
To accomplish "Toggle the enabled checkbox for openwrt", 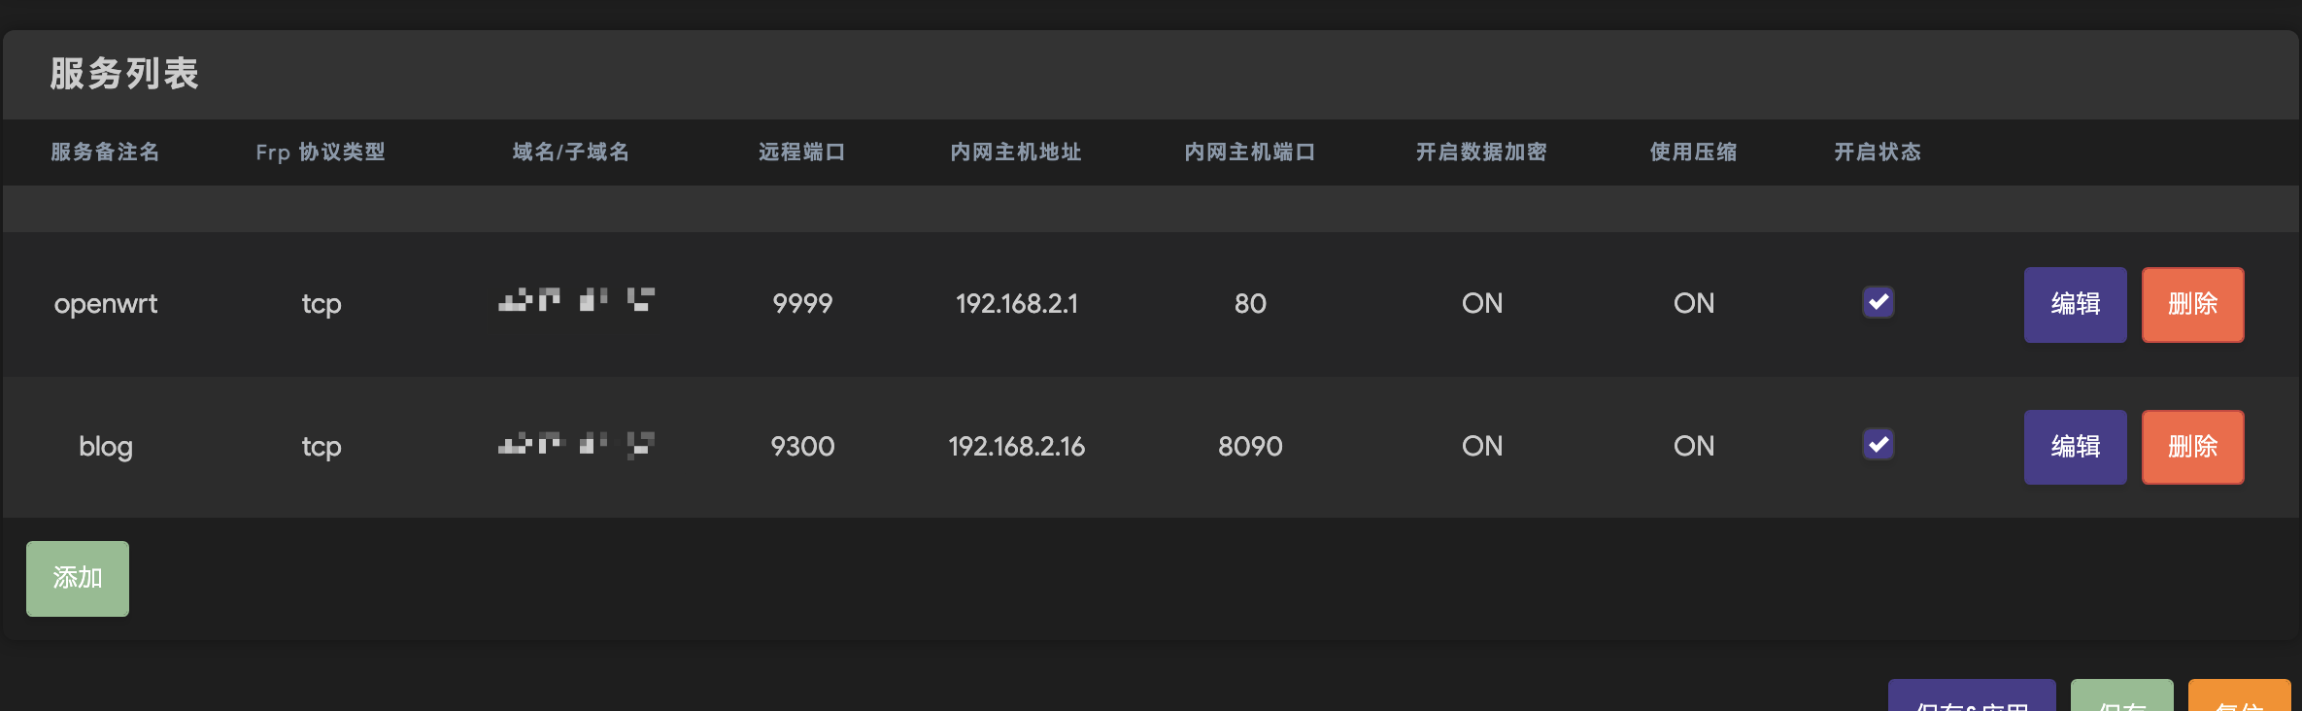I will [1878, 302].
